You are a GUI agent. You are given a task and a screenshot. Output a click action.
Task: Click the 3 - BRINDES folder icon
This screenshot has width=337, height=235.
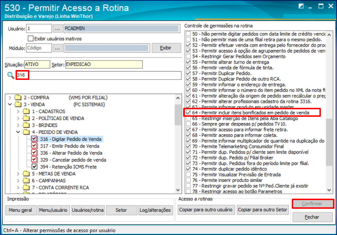pos(26,125)
